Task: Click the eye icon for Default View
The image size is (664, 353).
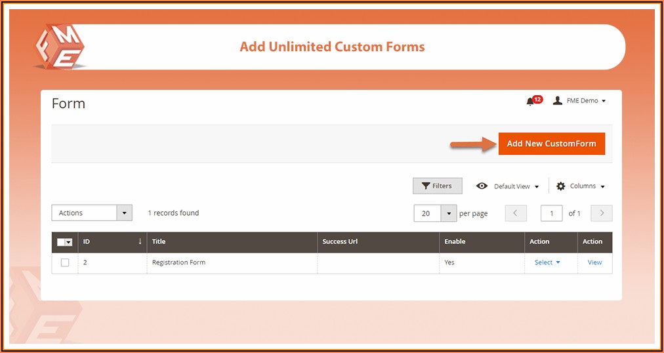Action: (482, 186)
